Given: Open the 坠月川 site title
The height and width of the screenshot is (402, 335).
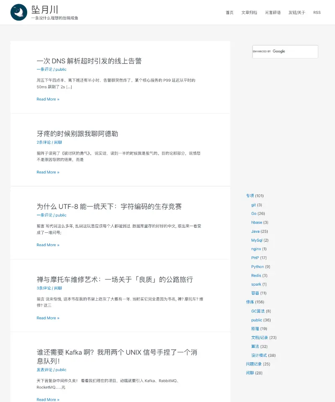Looking at the screenshot, I should [x=45, y=10].
